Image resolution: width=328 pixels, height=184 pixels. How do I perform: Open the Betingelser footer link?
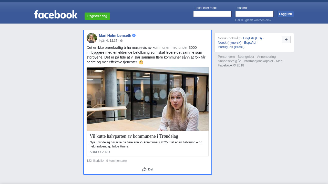(x=246, y=57)
